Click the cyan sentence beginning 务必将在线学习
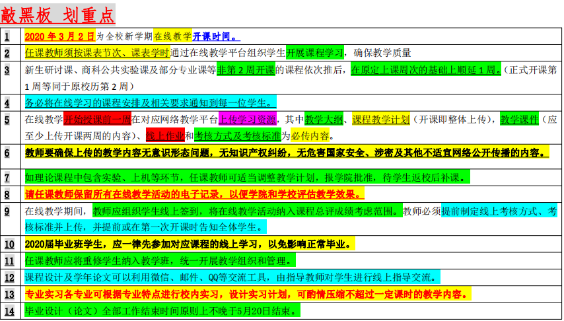 149,102
